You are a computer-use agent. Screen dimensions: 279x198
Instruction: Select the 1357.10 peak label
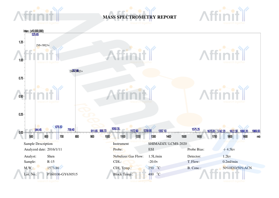click(162, 131)
